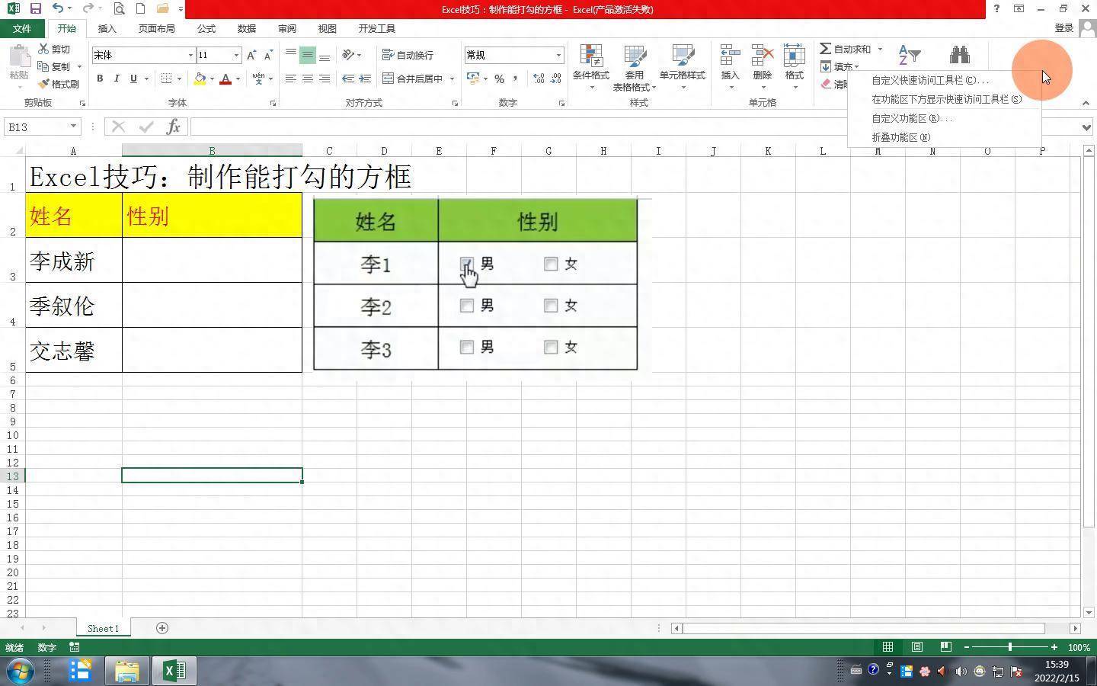
Task: Check the 男 checkbox for 李2
Action: (467, 306)
